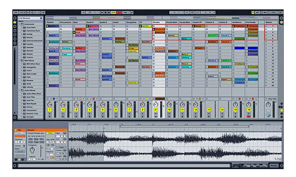Screen dimensions: 296x177
Task: Click the 4 / 4 time signature field
Action: (x=37, y=12)
